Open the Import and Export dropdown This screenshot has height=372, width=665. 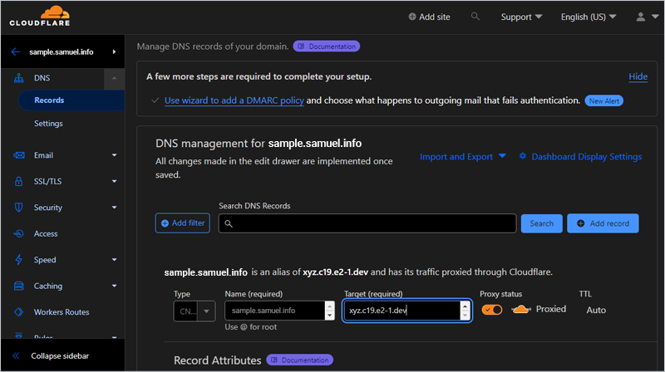tap(463, 156)
